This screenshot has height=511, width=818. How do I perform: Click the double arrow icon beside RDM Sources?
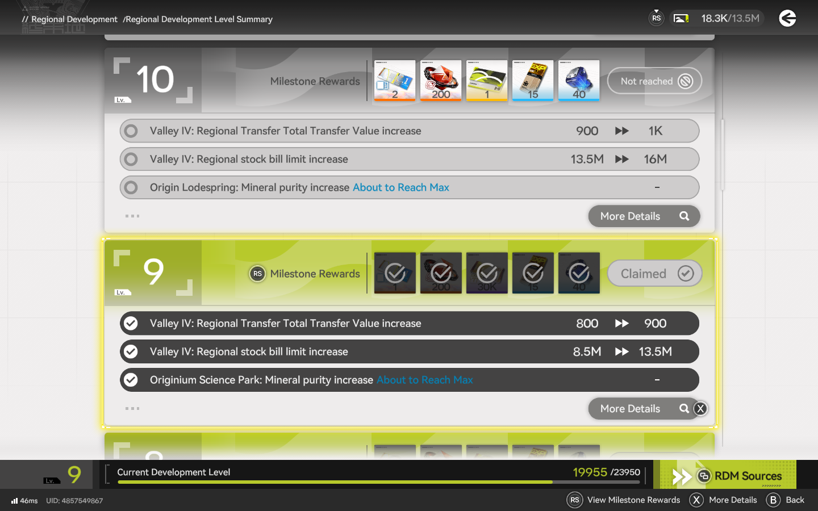pyautogui.click(x=681, y=476)
